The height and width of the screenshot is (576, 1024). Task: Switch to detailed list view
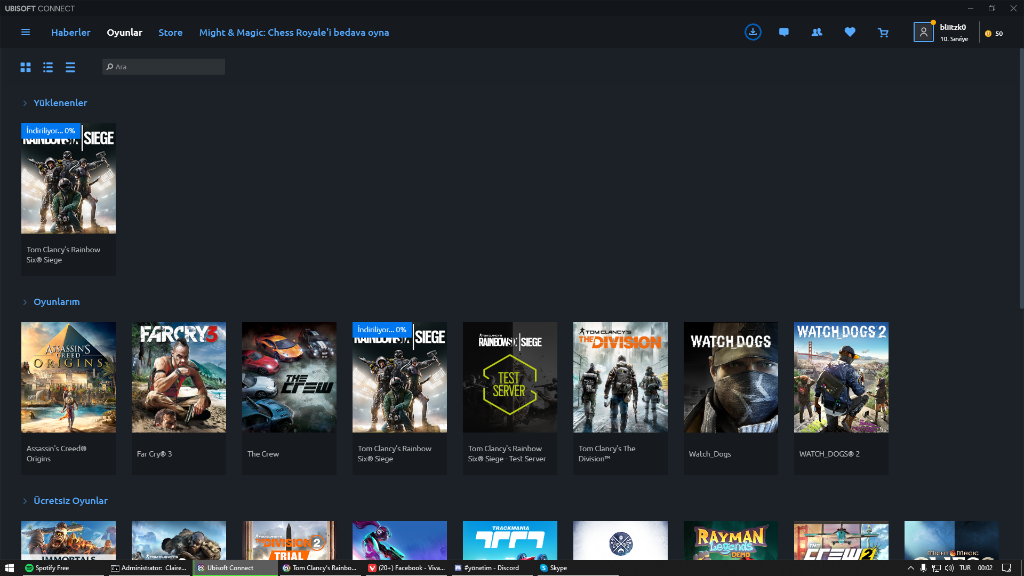pyautogui.click(x=48, y=67)
